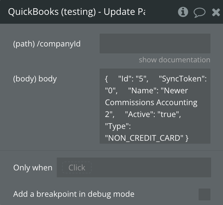
Task: Click the Add a breakpoint in debug mode label
Action: click(74, 194)
